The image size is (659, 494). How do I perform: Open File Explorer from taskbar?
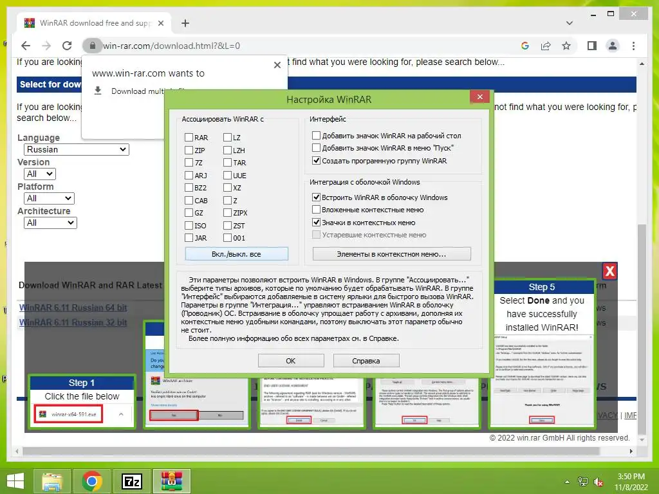pyautogui.click(x=52, y=481)
